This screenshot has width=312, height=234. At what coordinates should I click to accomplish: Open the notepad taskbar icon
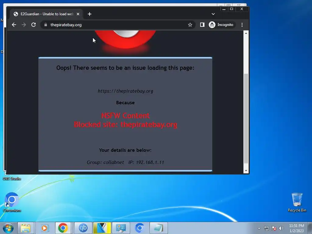(x=158, y=228)
